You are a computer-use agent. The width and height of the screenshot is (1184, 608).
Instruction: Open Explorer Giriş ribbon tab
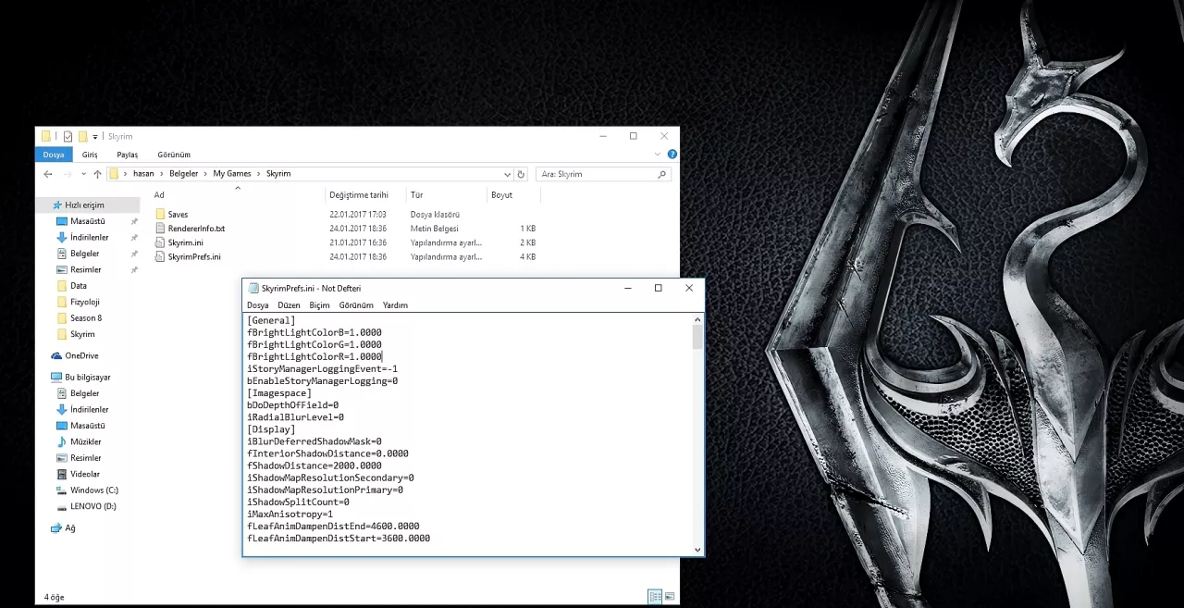(x=90, y=155)
